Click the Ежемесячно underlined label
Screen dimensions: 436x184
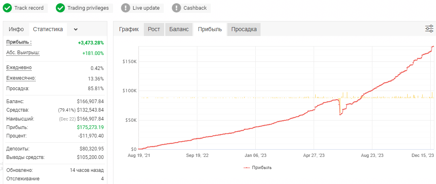pos(21,78)
